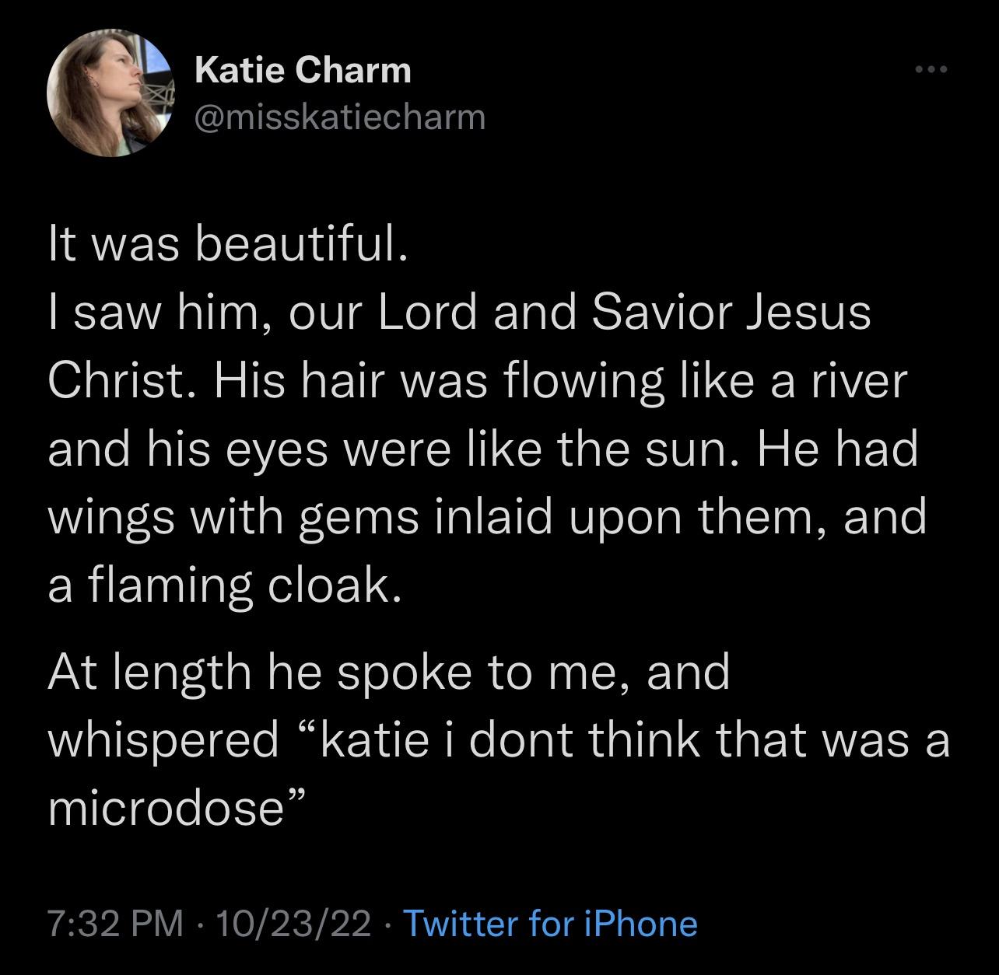The width and height of the screenshot is (999, 975).
Task: Tap the word "eyes" in the tweet
Action: (275, 450)
